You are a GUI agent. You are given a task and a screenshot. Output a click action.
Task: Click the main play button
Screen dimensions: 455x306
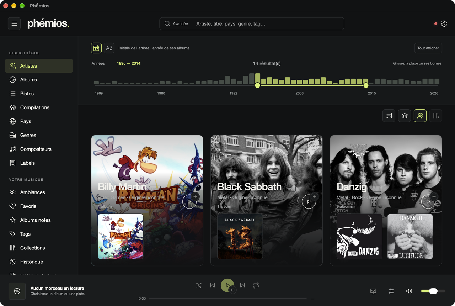(x=227, y=285)
